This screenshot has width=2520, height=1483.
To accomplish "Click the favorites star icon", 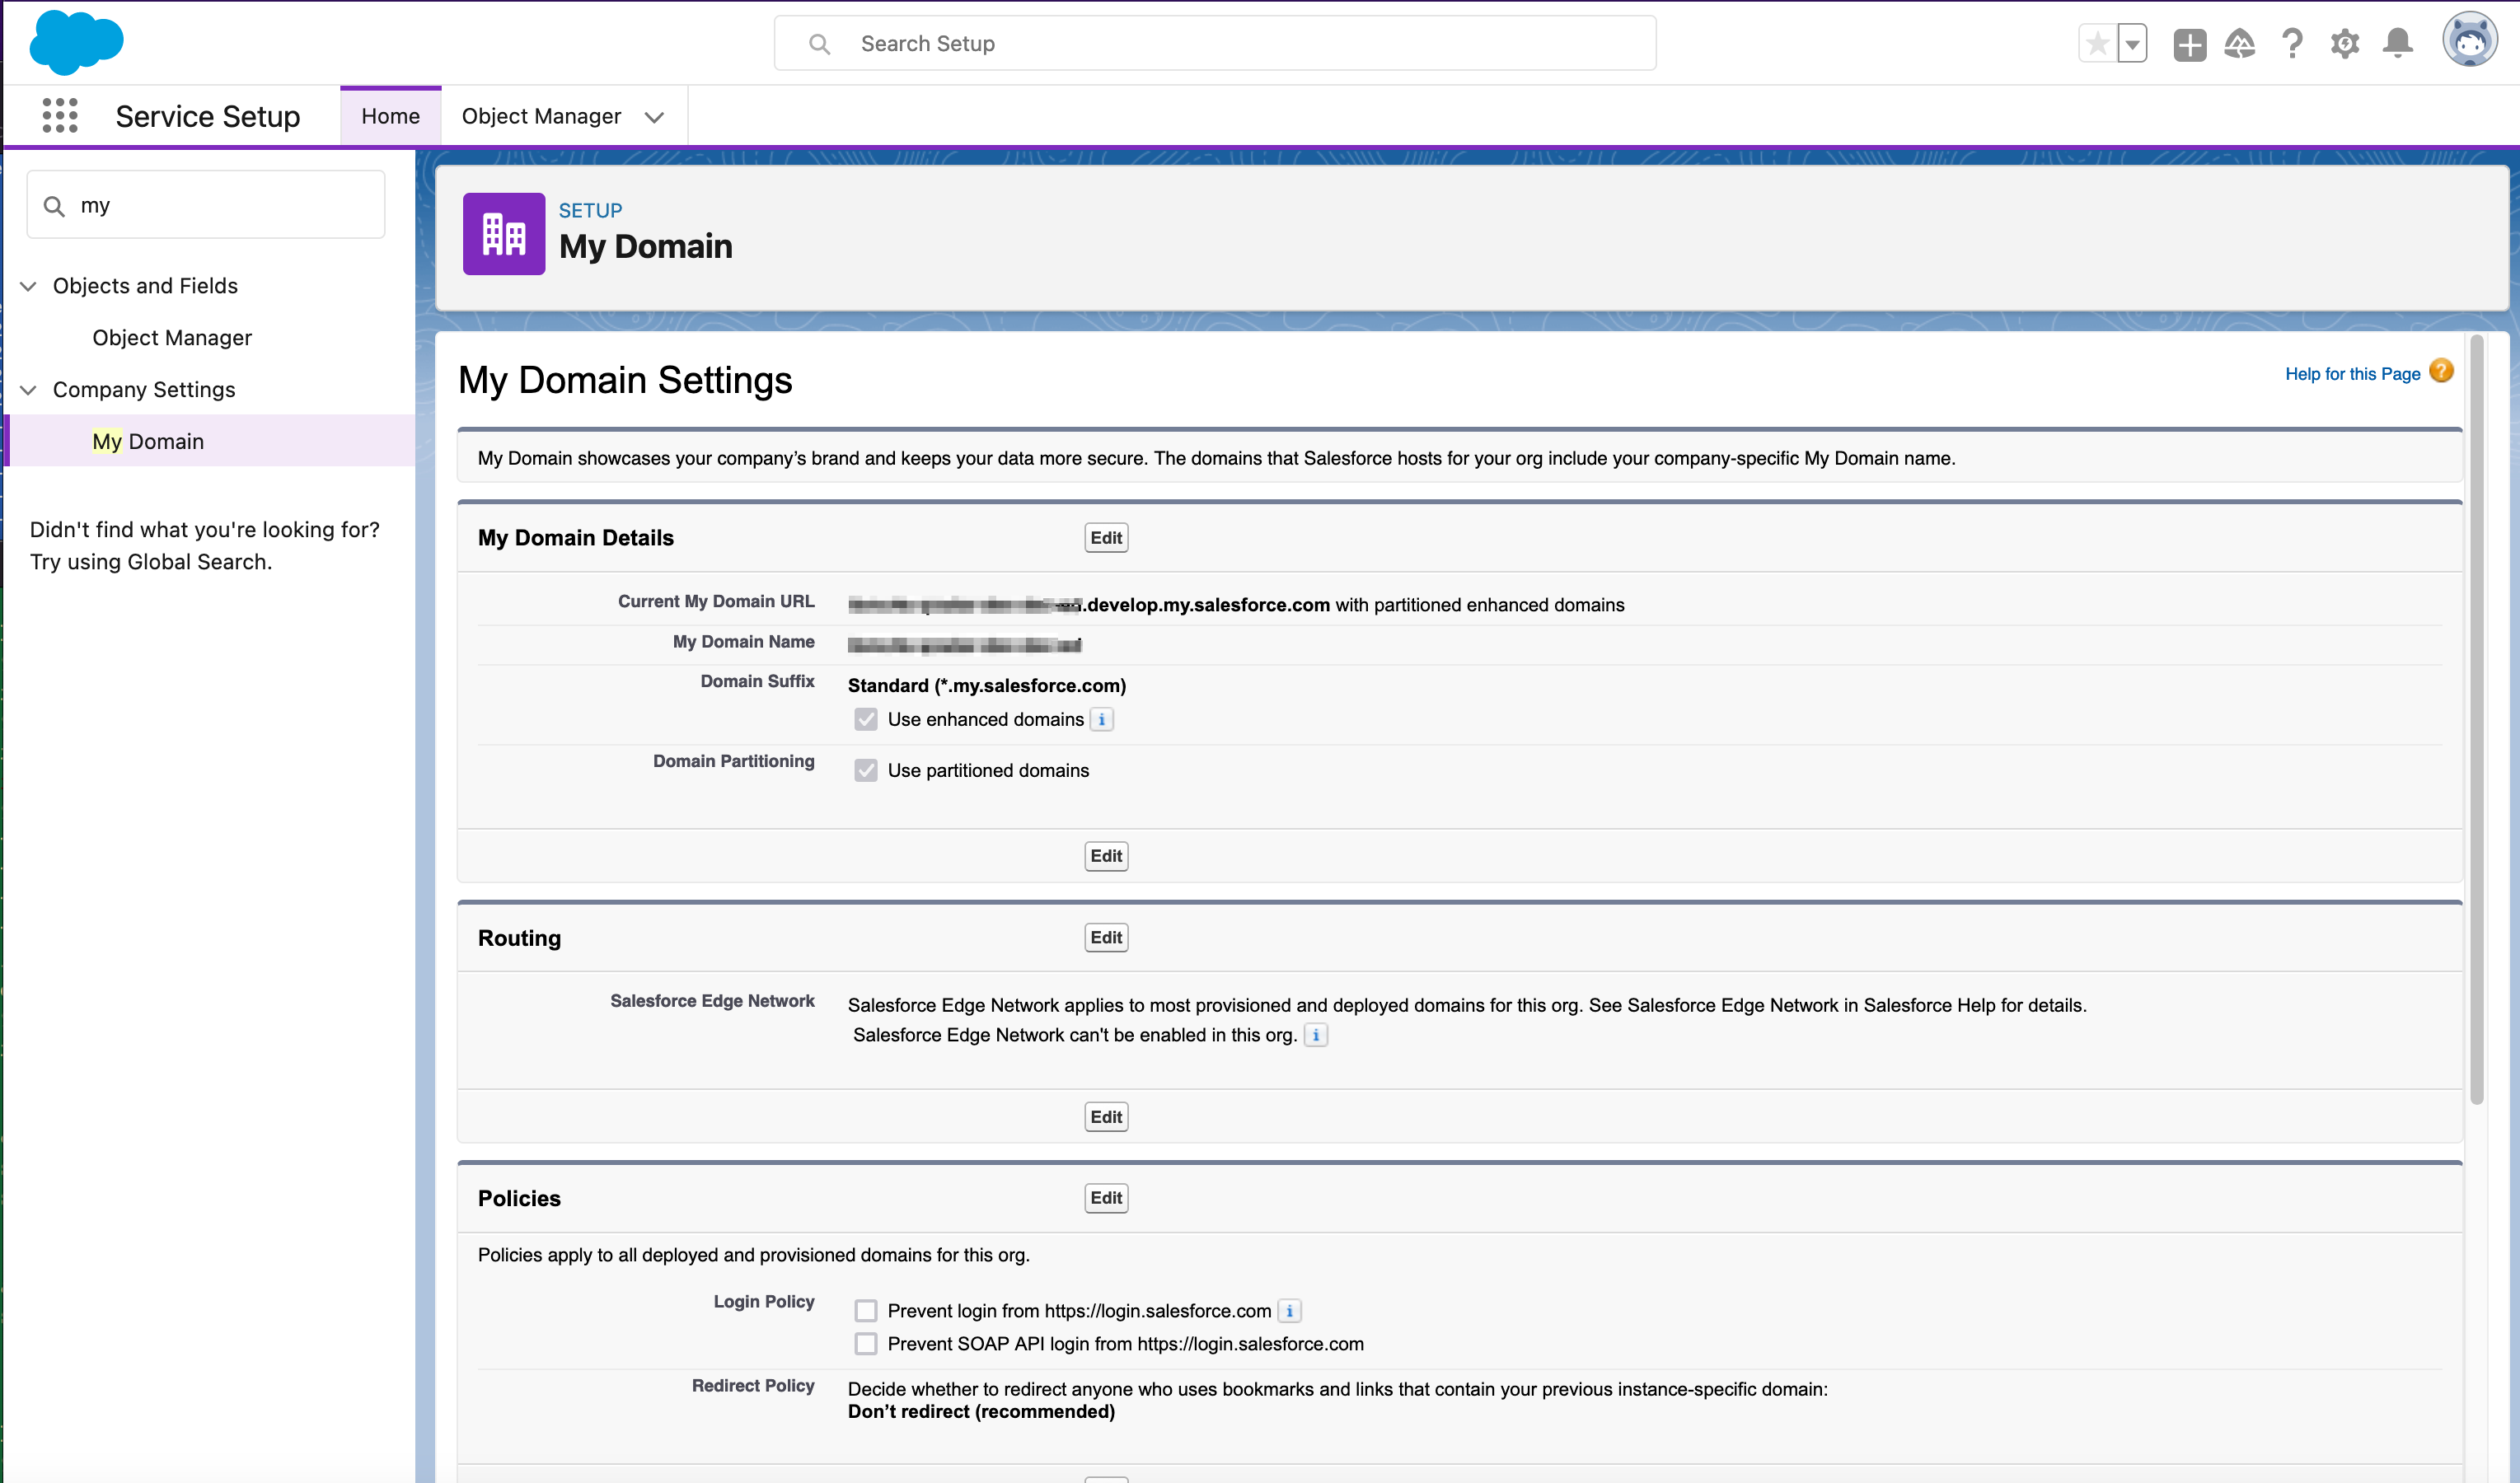I will tap(2095, 42).
